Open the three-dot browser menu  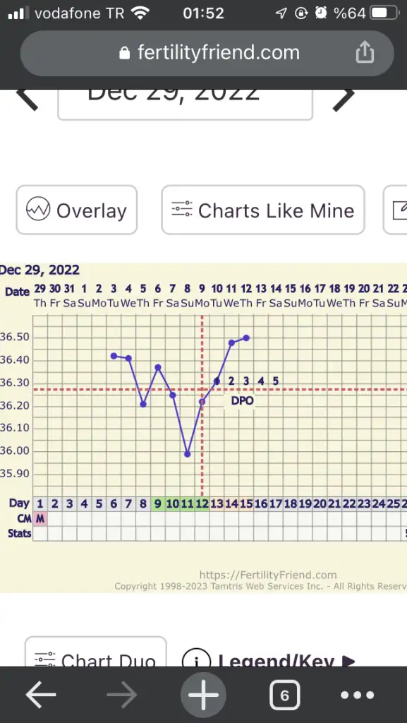pyautogui.click(x=358, y=695)
